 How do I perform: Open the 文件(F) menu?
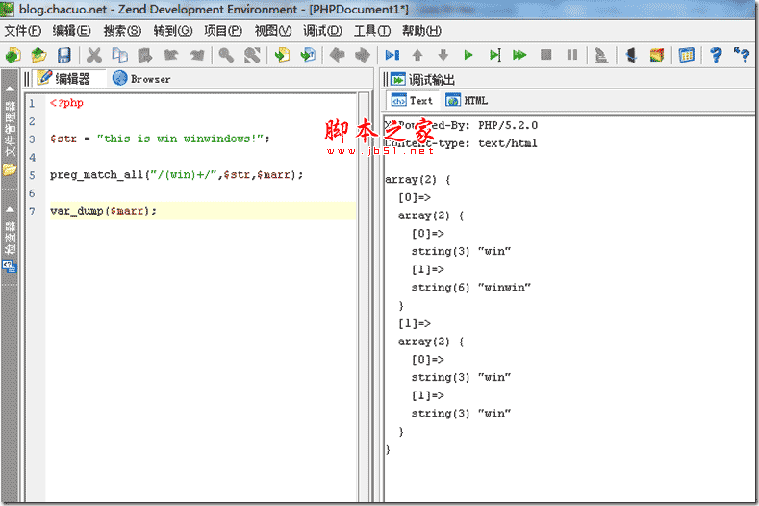tap(22, 31)
